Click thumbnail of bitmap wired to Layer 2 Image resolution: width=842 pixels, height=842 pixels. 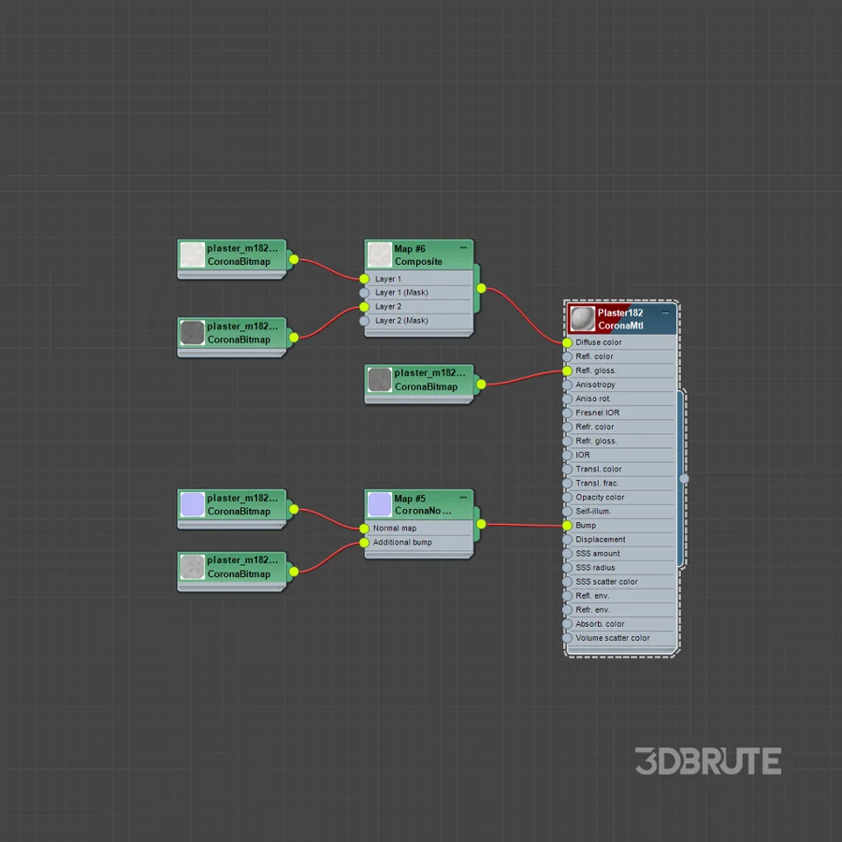[192, 333]
